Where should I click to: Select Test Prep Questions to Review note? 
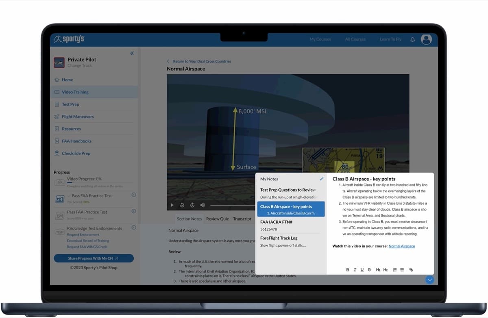coord(291,193)
